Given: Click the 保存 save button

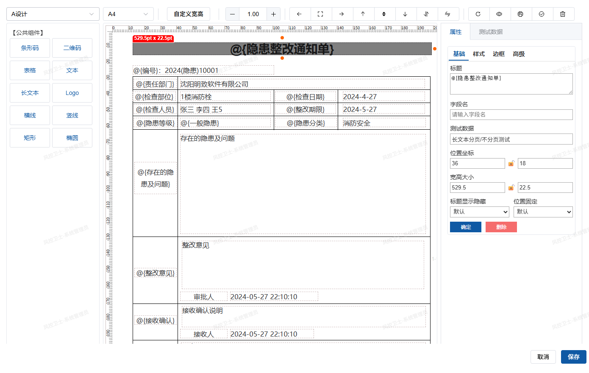Looking at the screenshot, I should [573, 357].
